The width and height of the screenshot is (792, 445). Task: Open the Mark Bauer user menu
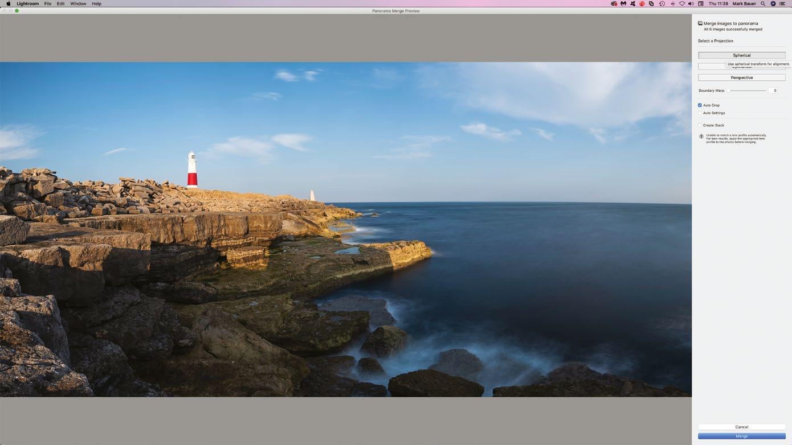click(744, 3)
